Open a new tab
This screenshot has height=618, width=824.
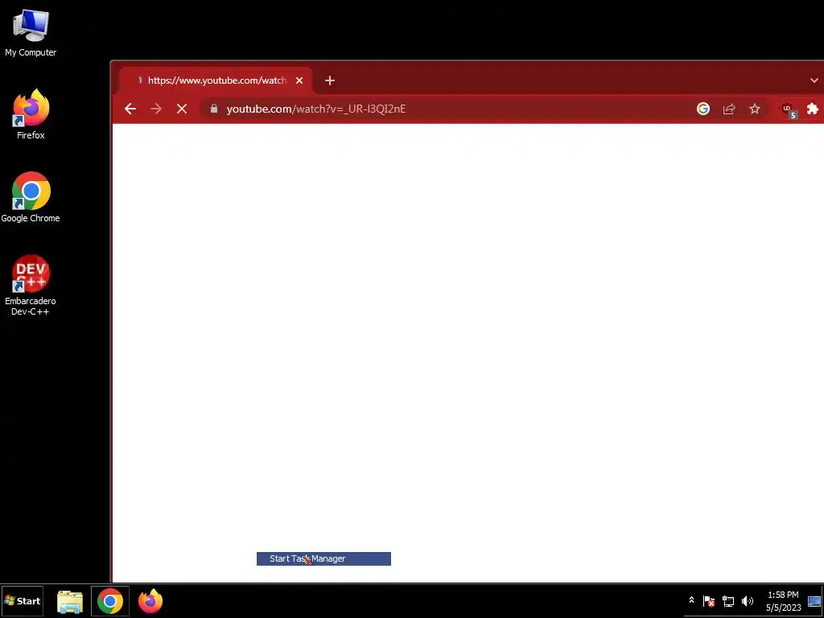(329, 80)
